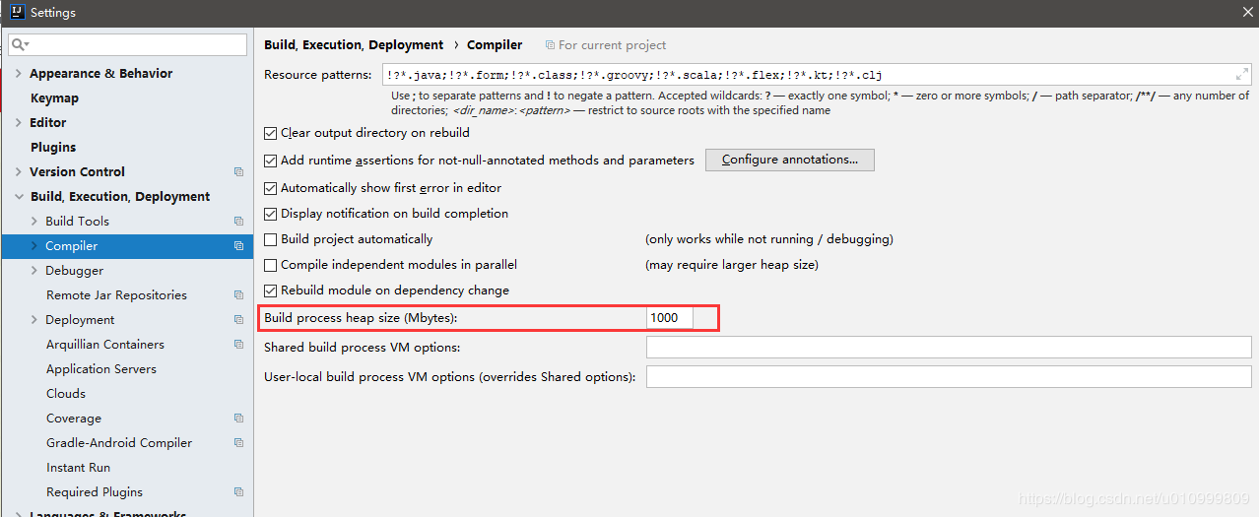Expand the Debugger node
The image size is (1259, 517).
tap(34, 271)
